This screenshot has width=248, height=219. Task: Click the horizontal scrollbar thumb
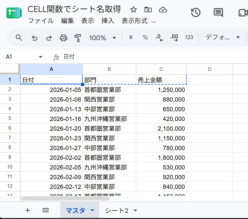tap(65, 199)
